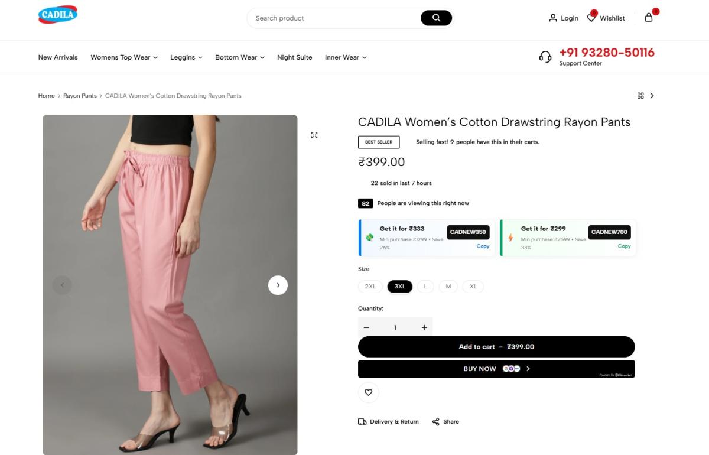Click into the Search product field
Viewport: 709px width, 455px height.
(334, 18)
